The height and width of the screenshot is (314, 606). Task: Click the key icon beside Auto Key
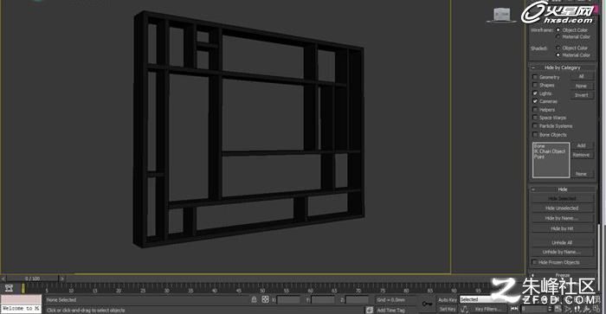point(427,304)
